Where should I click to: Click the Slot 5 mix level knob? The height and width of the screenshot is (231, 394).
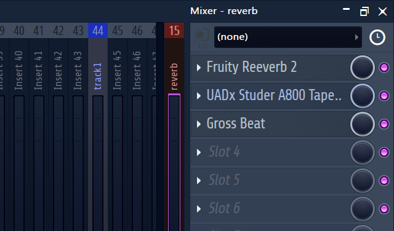point(363,181)
